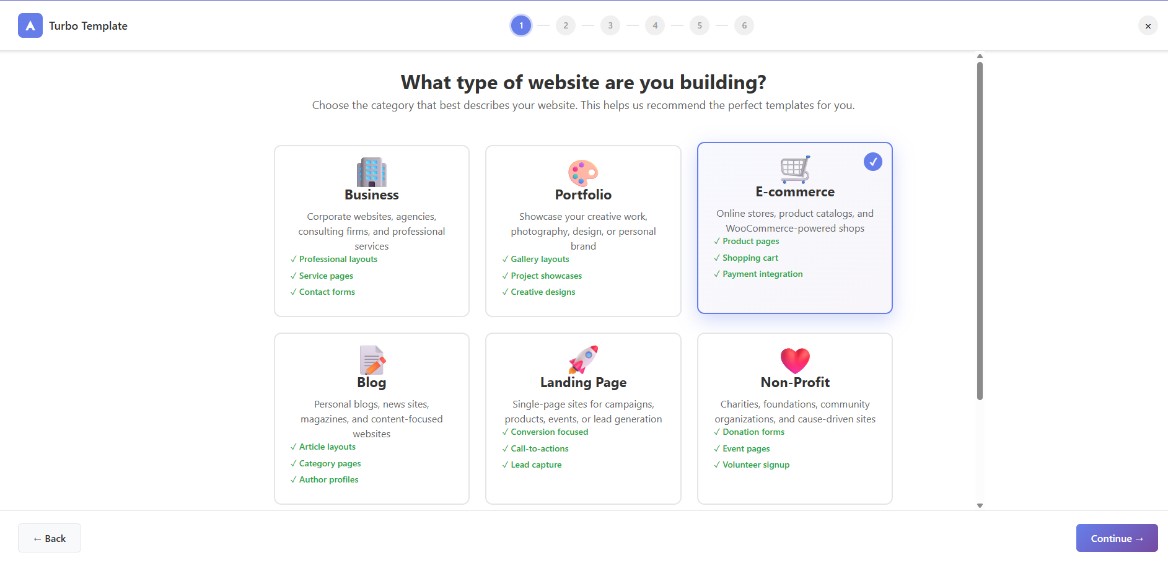
Task: Go back with the Back button
Action: tap(50, 538)
